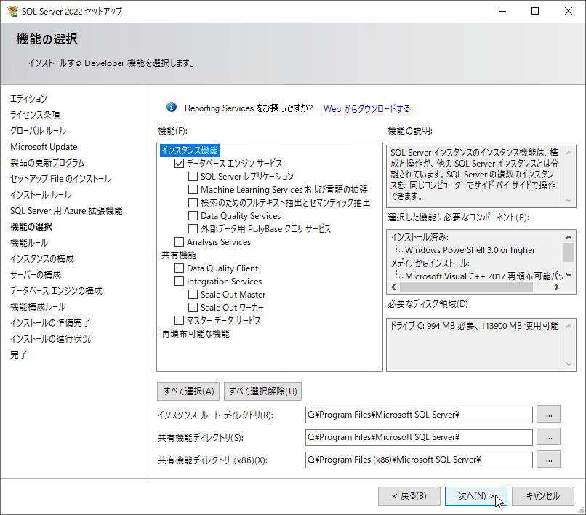Select the インスタンス機能 tree node
The width and height of the screenshot is (586, 515).
point(190,151)
